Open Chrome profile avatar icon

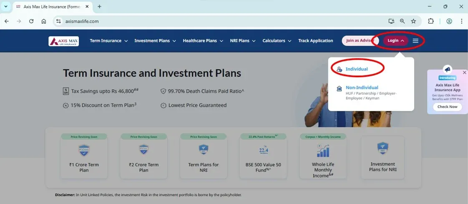[449, 21]
